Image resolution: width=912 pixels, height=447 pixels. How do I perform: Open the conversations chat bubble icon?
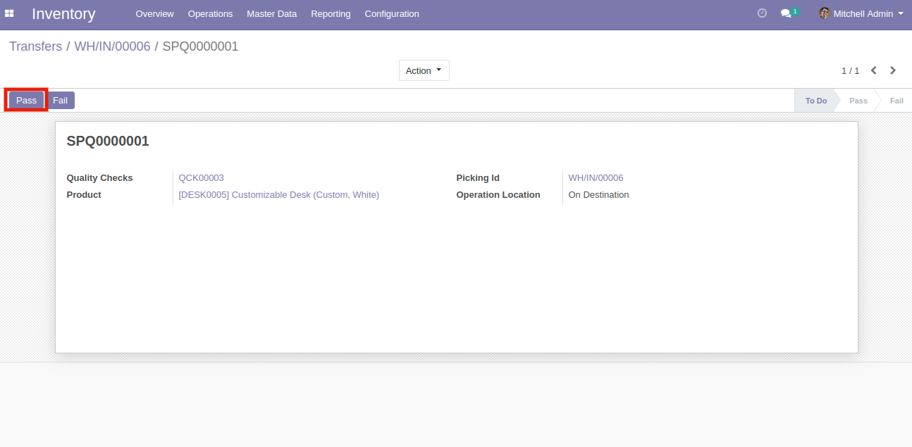(x=787, y=13)
